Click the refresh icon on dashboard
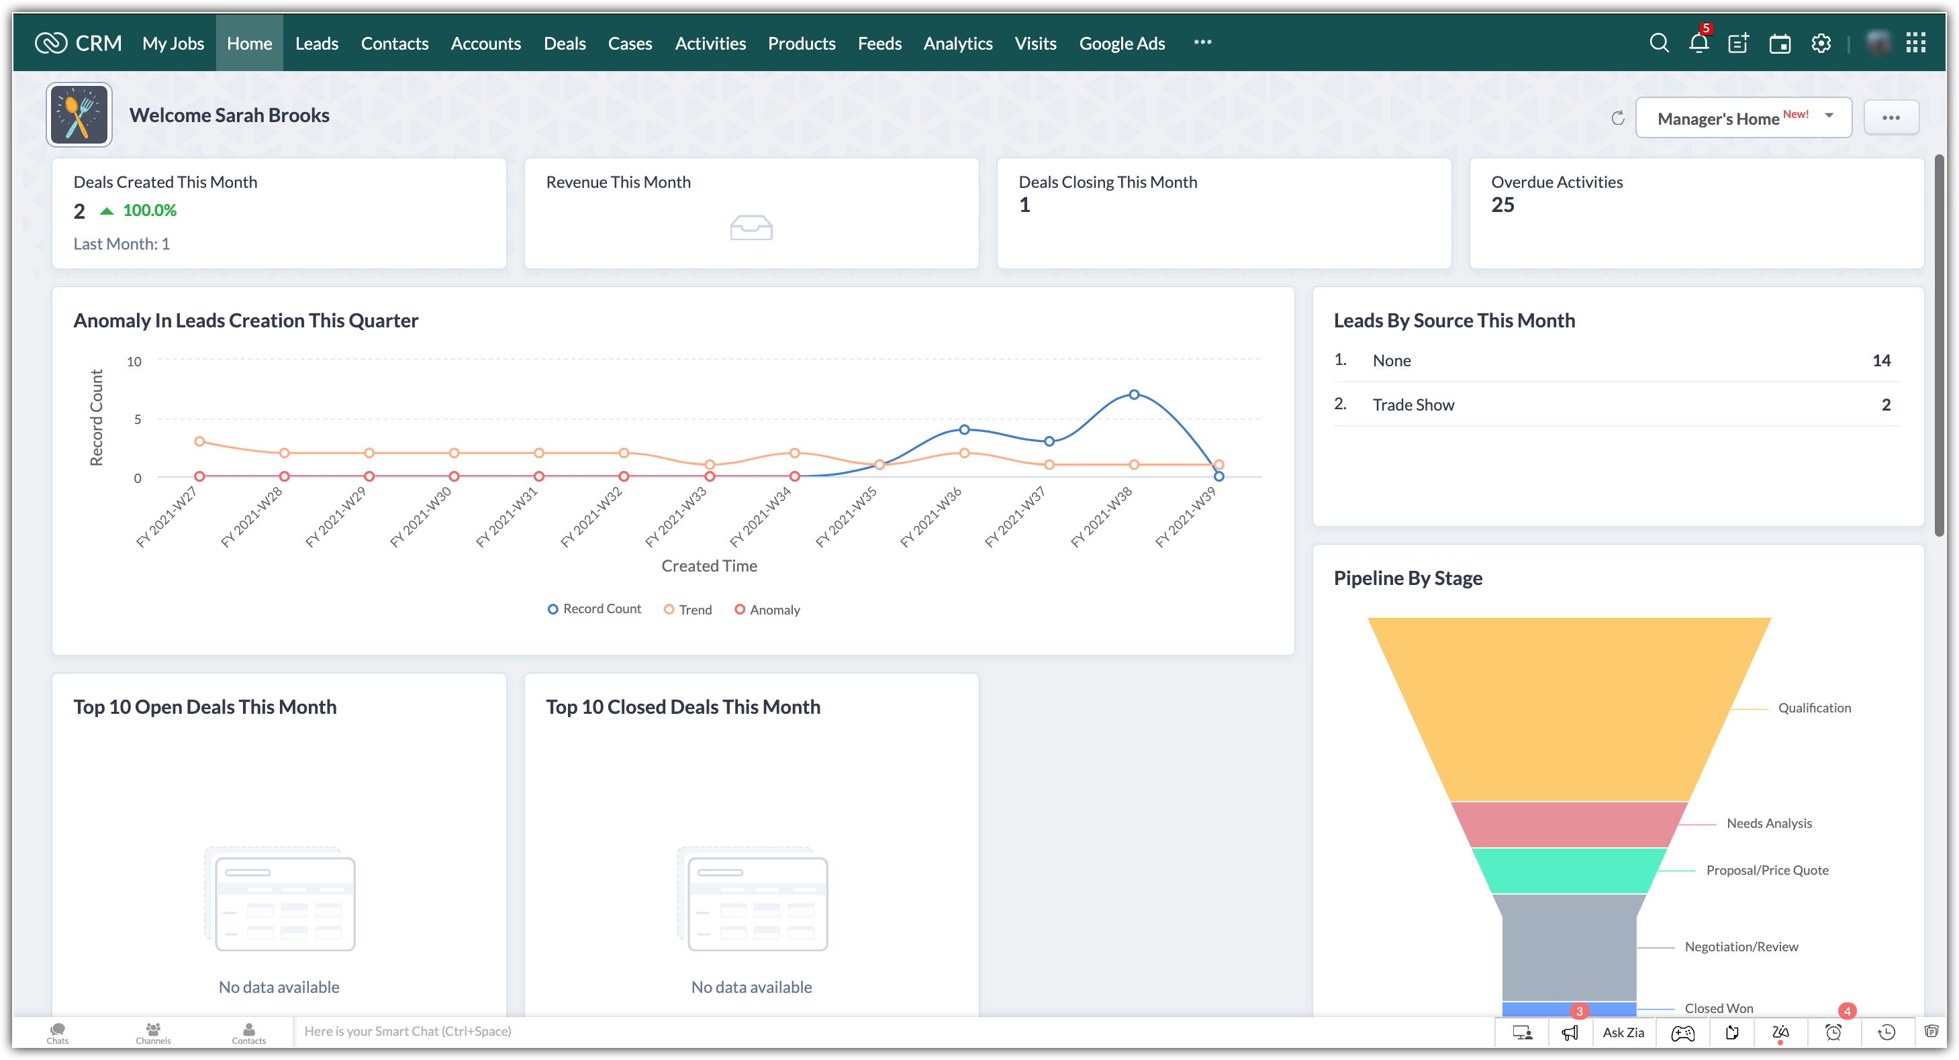The height and width of the screenshot is (1060, 1959). [x=1618, y=116]
